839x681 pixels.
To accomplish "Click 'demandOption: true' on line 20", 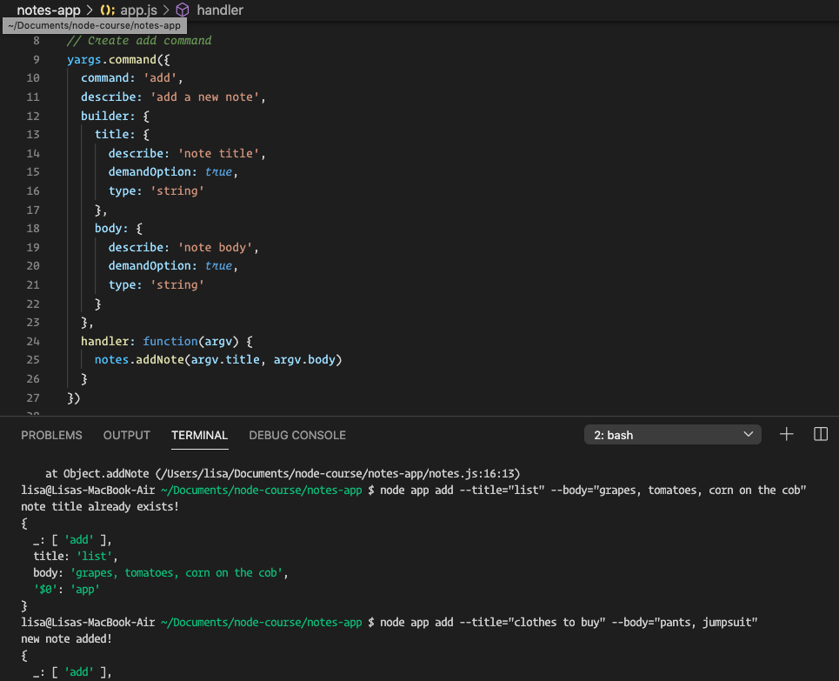I will (x=173, y=266).
